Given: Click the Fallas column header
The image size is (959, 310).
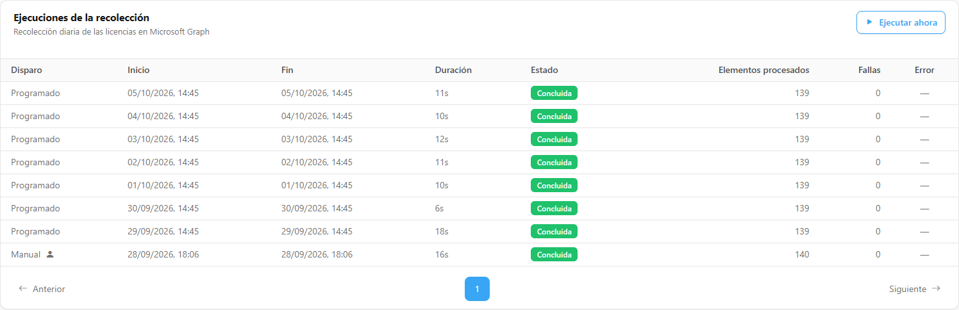Looking at the screenshot, I should click(869, 70).
